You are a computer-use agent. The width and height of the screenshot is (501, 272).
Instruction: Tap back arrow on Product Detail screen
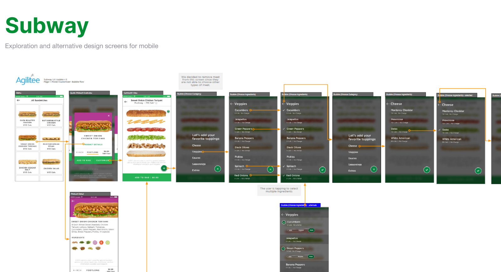click(x=73, y=201)
